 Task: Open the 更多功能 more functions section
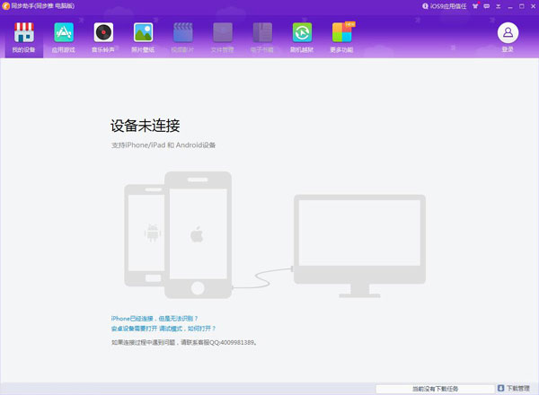click(x=341, y=38)
